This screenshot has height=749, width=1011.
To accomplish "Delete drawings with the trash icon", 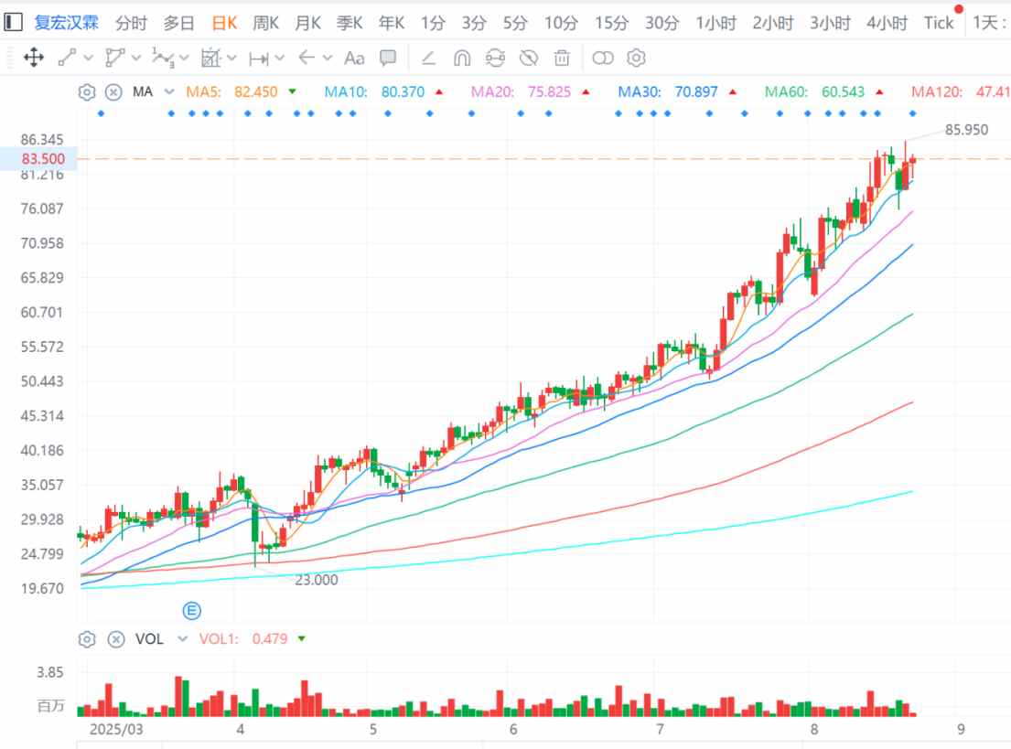I will point(562,59).
